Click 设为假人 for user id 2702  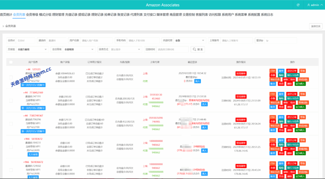[300, 84]
